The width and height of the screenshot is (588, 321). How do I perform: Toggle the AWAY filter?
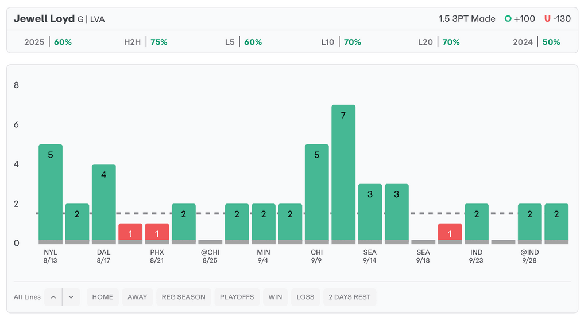(137, 297)
